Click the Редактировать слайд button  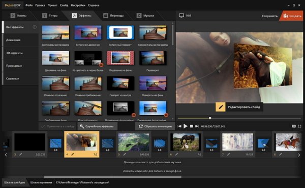(239, 107)
